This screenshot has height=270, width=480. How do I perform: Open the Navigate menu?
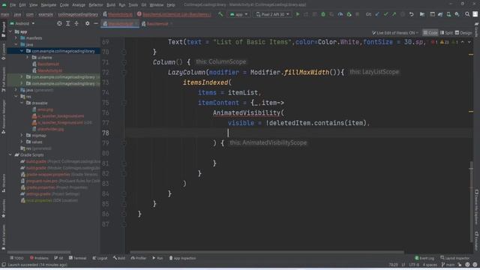(48, 5)
